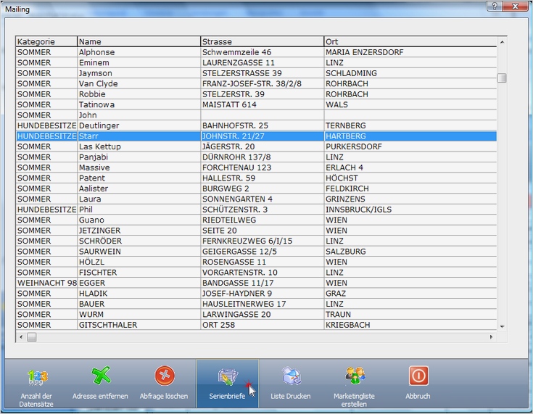
Task: Click street MAISTATT 614
Action: [x=263, y=104]
